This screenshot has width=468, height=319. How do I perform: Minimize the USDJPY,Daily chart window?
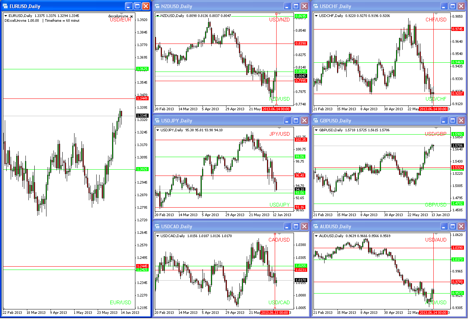click(x=287, y=121)
